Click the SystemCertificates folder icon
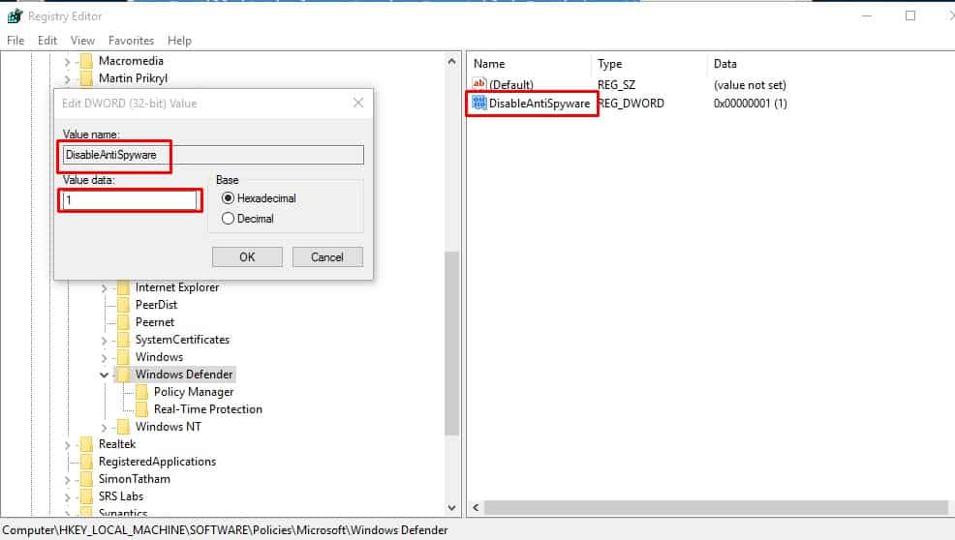Screen dimensions: 955x540 123,340
